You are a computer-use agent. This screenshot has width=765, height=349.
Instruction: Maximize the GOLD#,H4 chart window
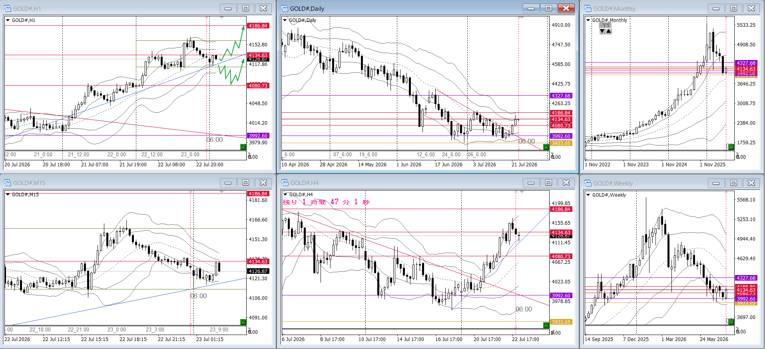pos(549,183)
